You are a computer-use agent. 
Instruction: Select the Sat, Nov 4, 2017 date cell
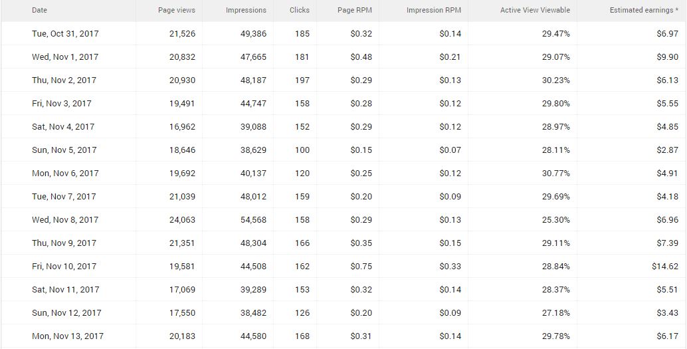pyautogui.click(x=63, y=127)
